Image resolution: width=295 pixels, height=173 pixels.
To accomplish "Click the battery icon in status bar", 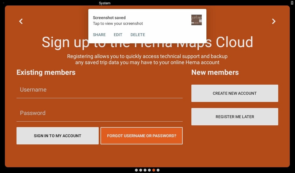I will pos(292,3).
